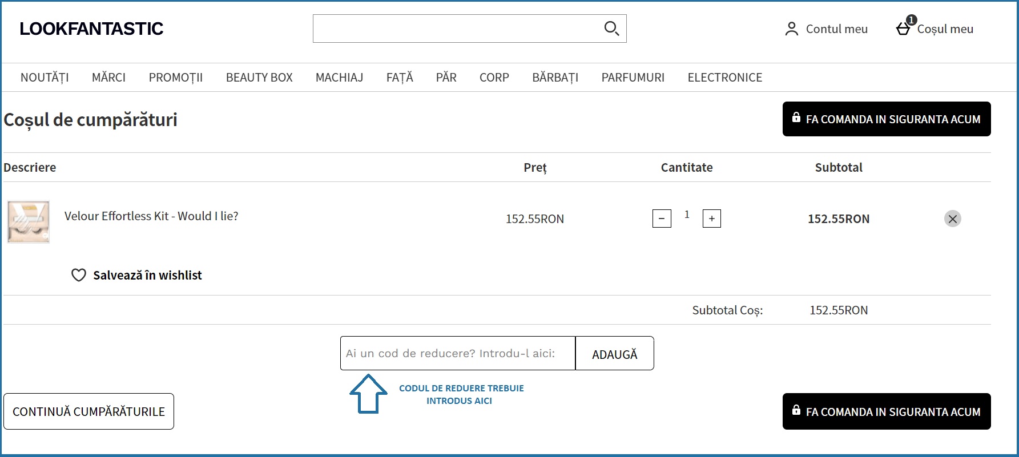This screenshot has height=457, width=1019.
Task: Click the Preț column header
Action: (535, 168)
